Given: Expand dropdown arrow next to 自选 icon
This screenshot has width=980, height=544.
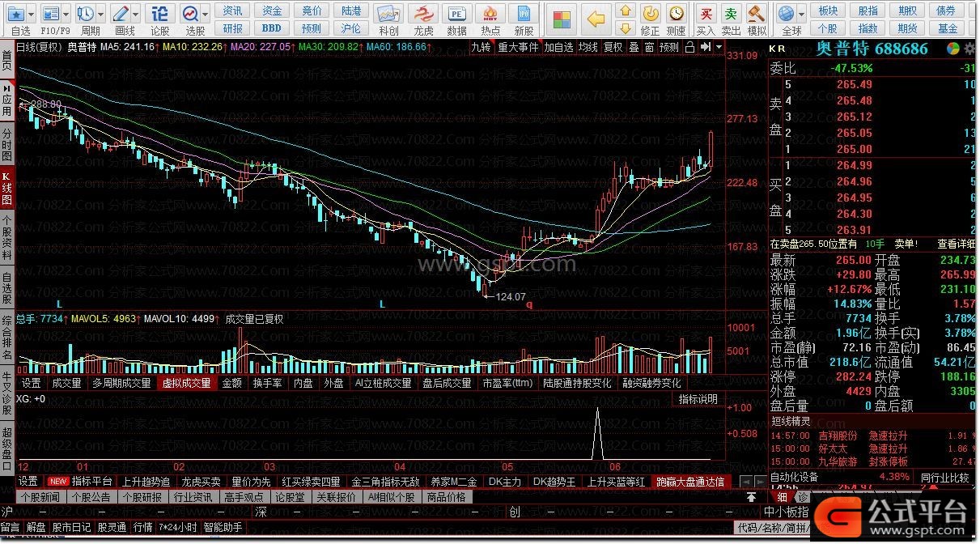Looking at the screenshot, I should tap(32, 14).
